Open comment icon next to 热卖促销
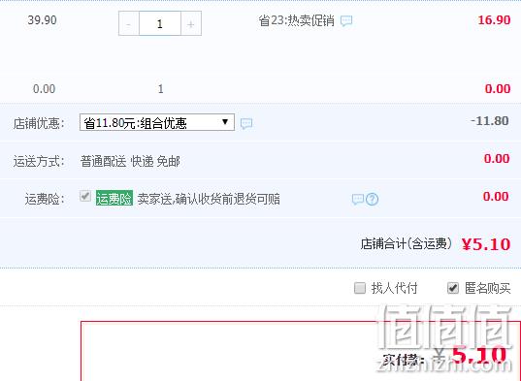This screenshot has height=381, width=521. click(x=346, y=21)
